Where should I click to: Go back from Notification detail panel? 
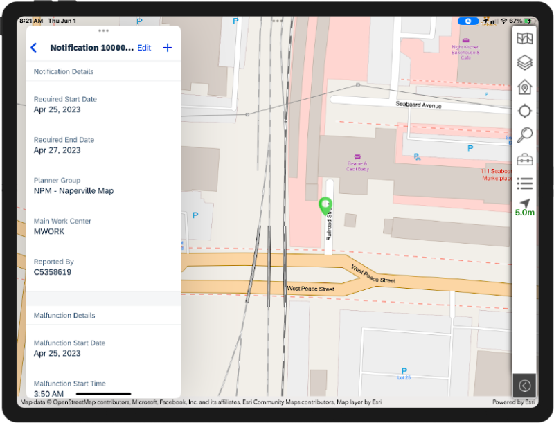click(x=33, y=48)
